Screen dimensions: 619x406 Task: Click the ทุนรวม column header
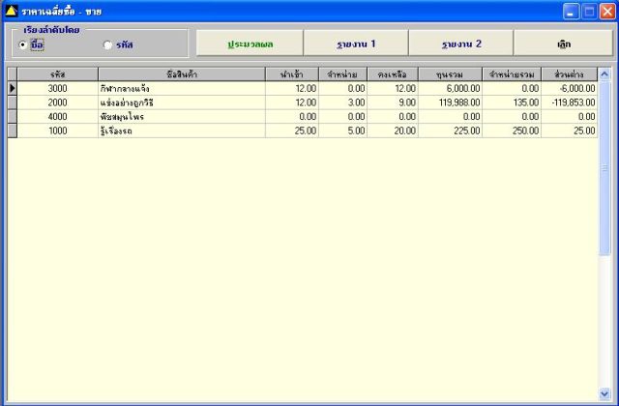[x=450, y=74]
